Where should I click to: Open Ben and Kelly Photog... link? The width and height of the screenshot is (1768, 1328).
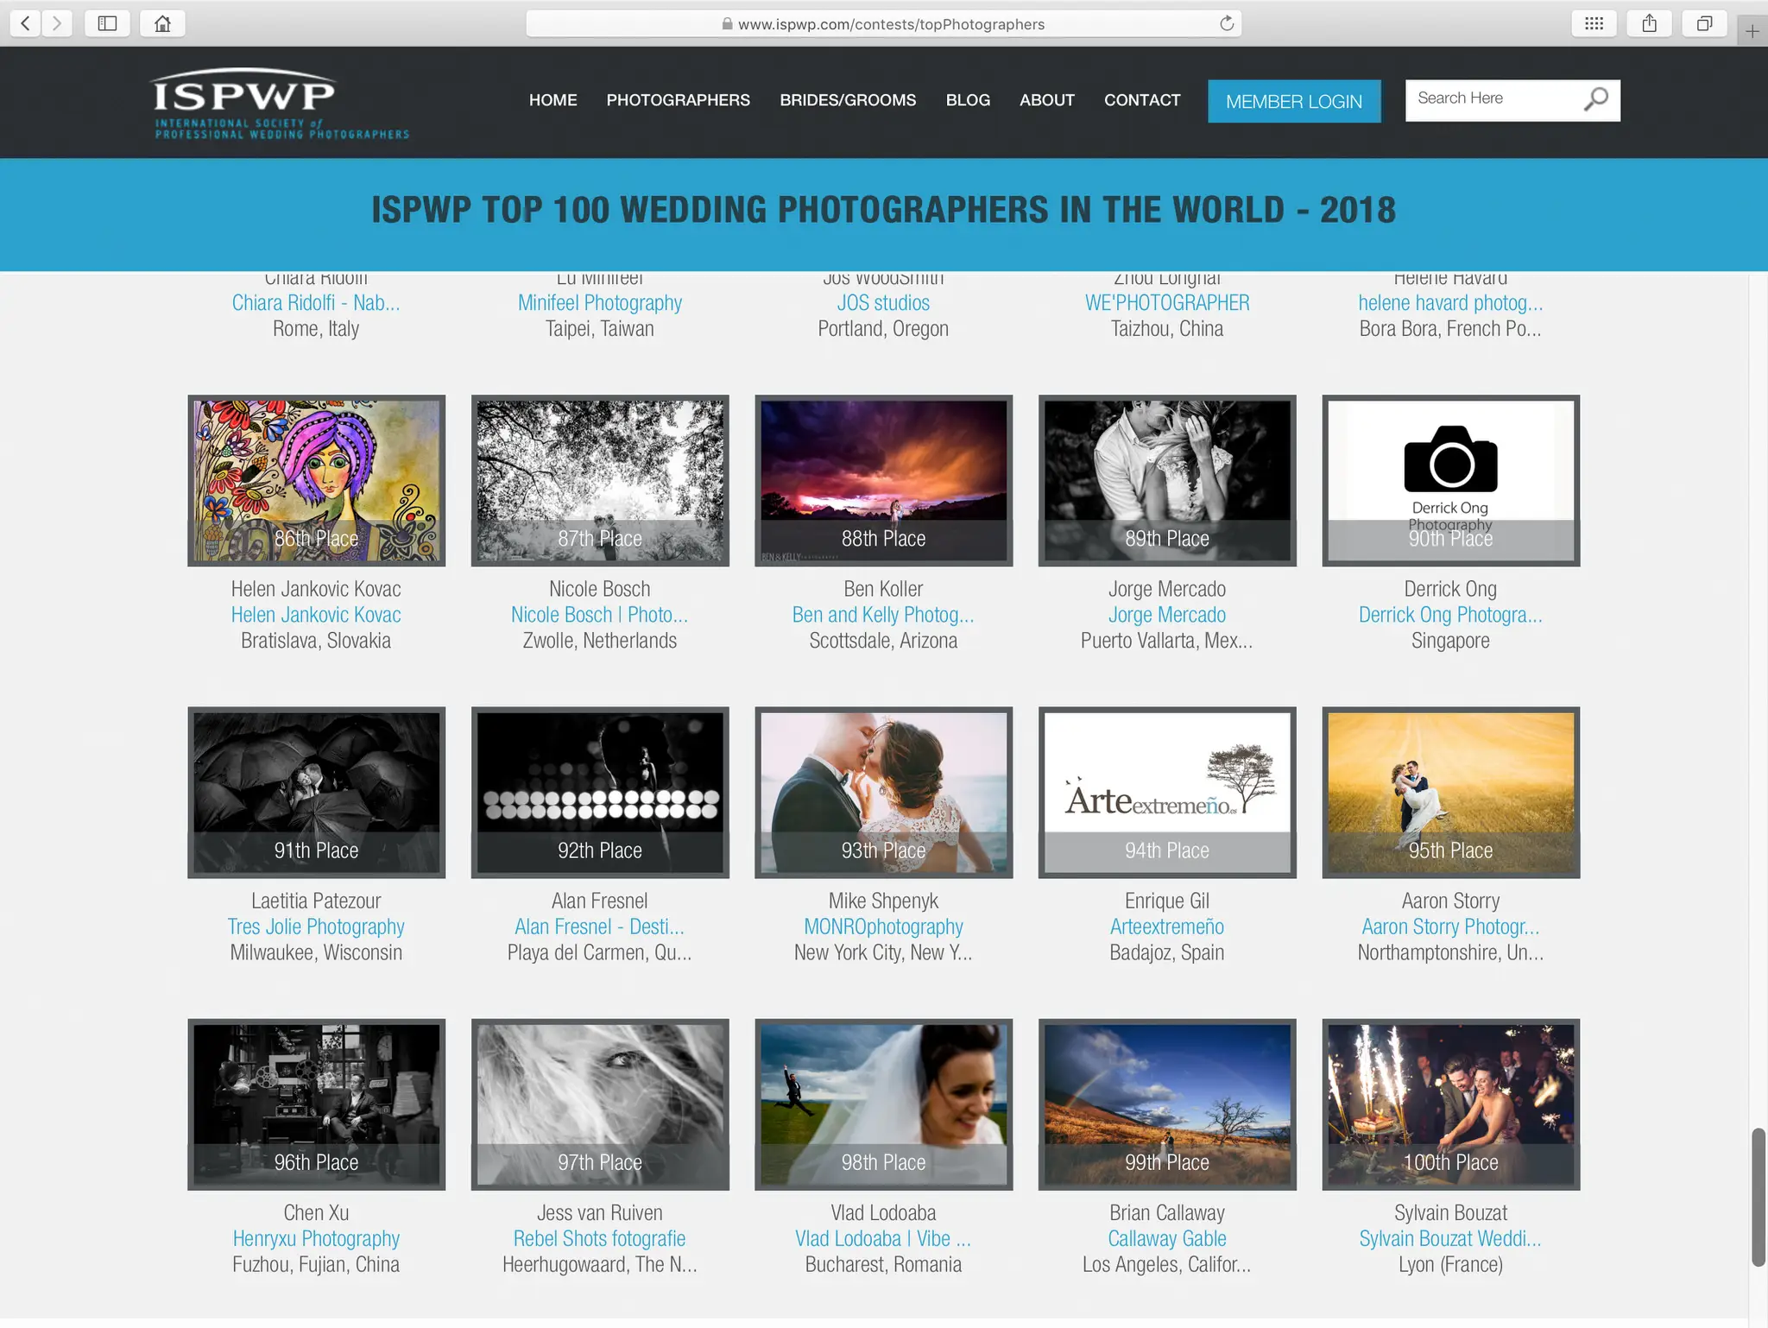883,615
